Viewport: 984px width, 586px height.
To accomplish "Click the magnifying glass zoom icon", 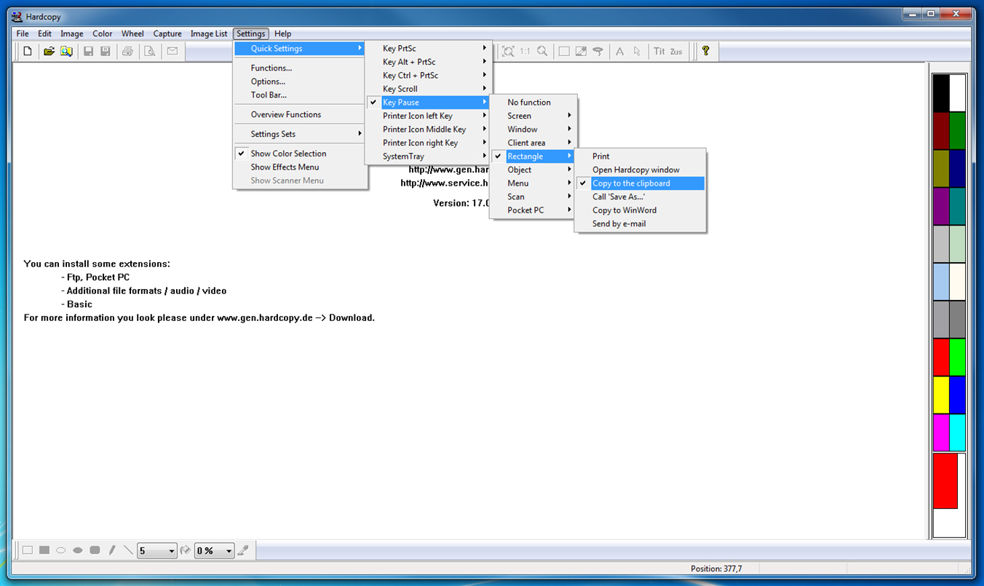I will (x=541, y=51).
